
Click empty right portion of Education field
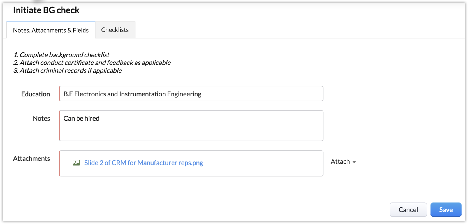[266, 94]
